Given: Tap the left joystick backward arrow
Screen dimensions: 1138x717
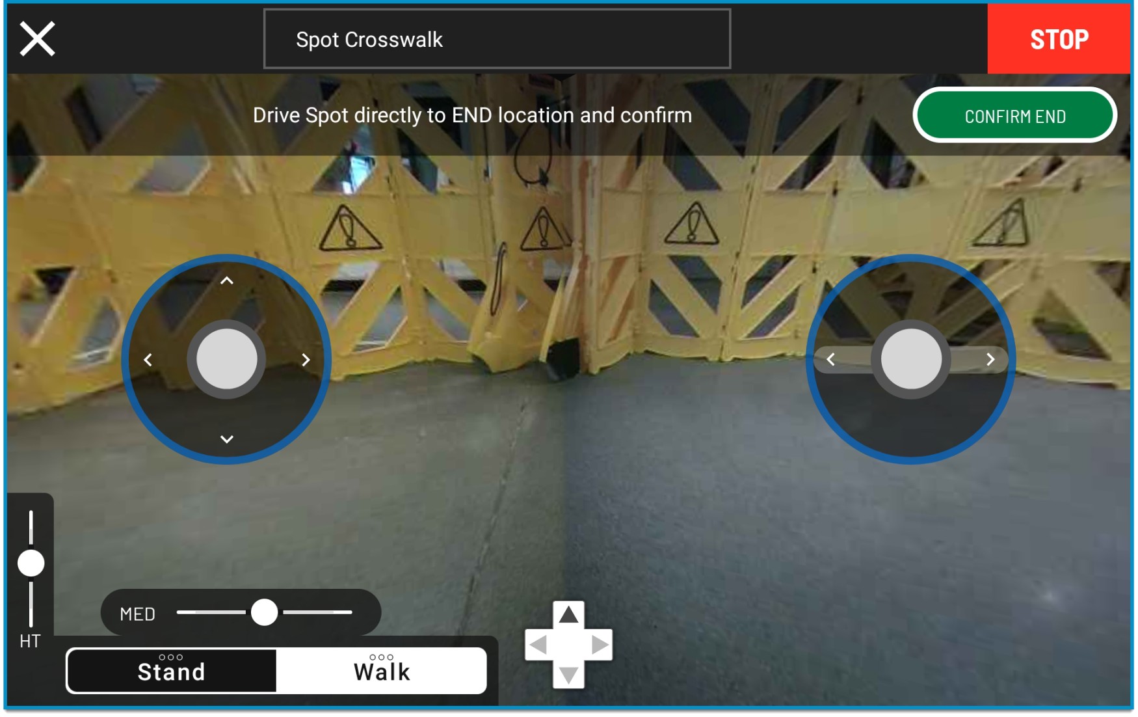Looking at the screenshot, I should click(226, 439).
